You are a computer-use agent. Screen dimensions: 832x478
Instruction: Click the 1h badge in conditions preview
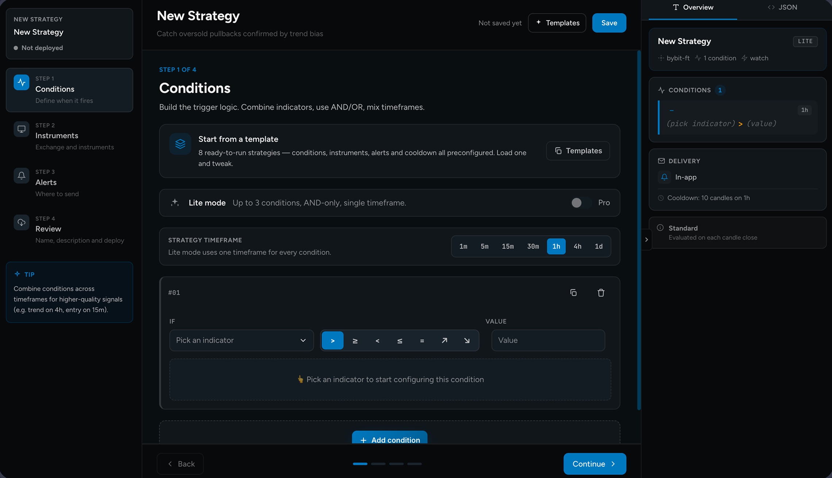pyautogui.click(x=804, y=110)
